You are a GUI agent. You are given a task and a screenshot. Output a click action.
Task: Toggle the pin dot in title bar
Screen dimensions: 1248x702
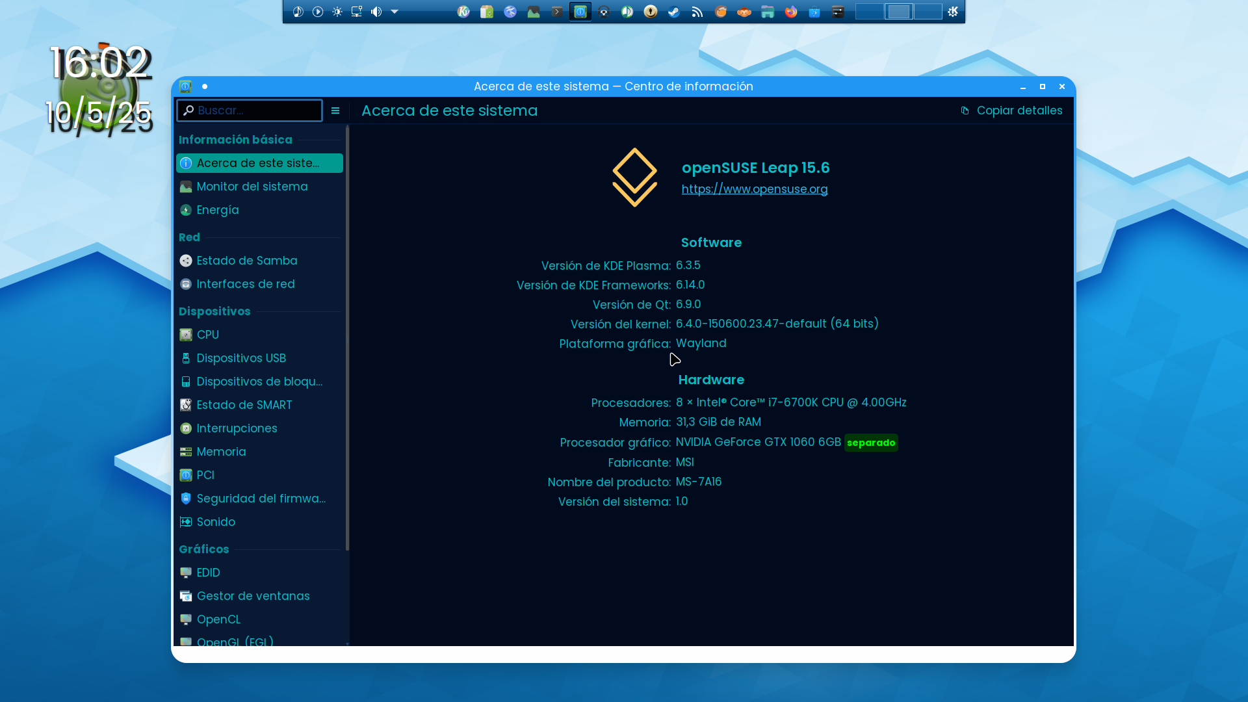[x=205, y=86]
